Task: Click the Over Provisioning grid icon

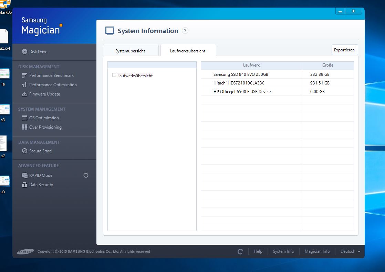Action: click(x=24, y=127)
